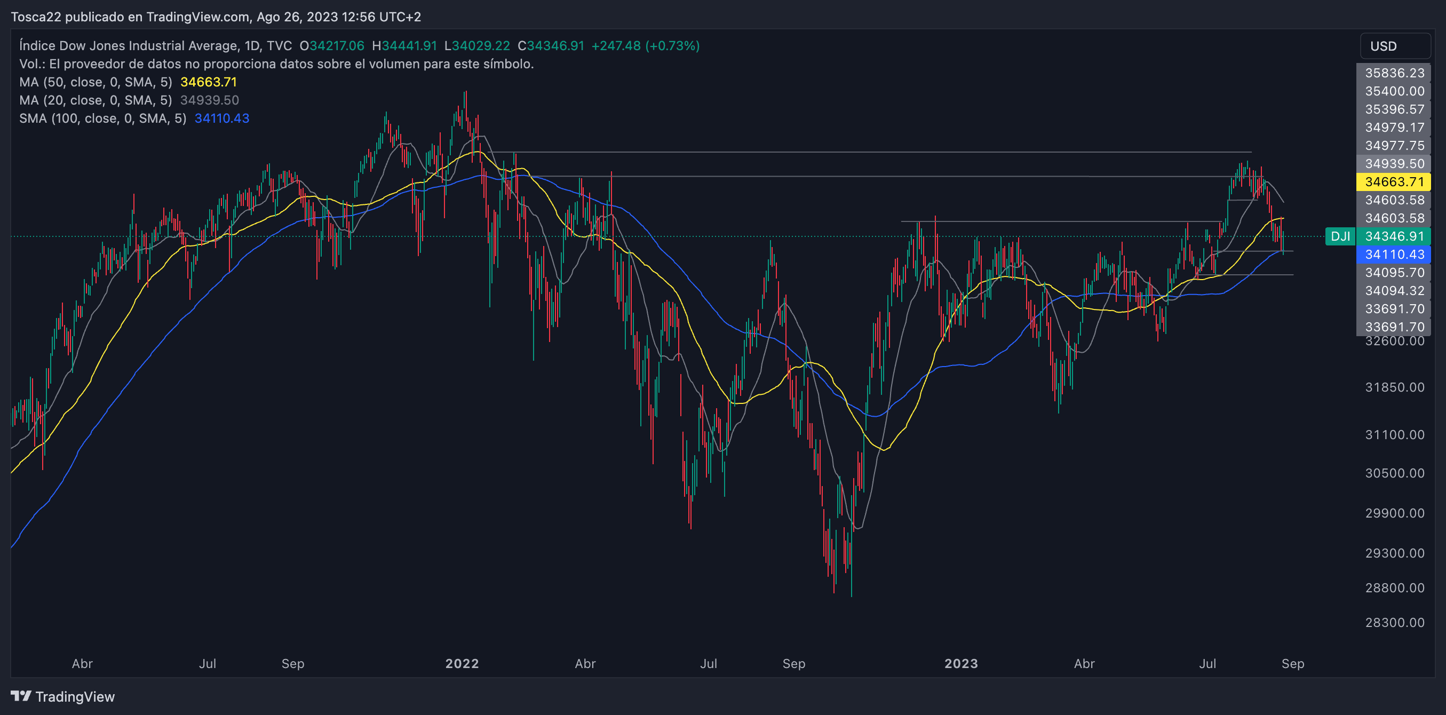This screenshot has height=715, width=1446.
Task: Click the 2023 label on time axis
Action: coord(961,663)
